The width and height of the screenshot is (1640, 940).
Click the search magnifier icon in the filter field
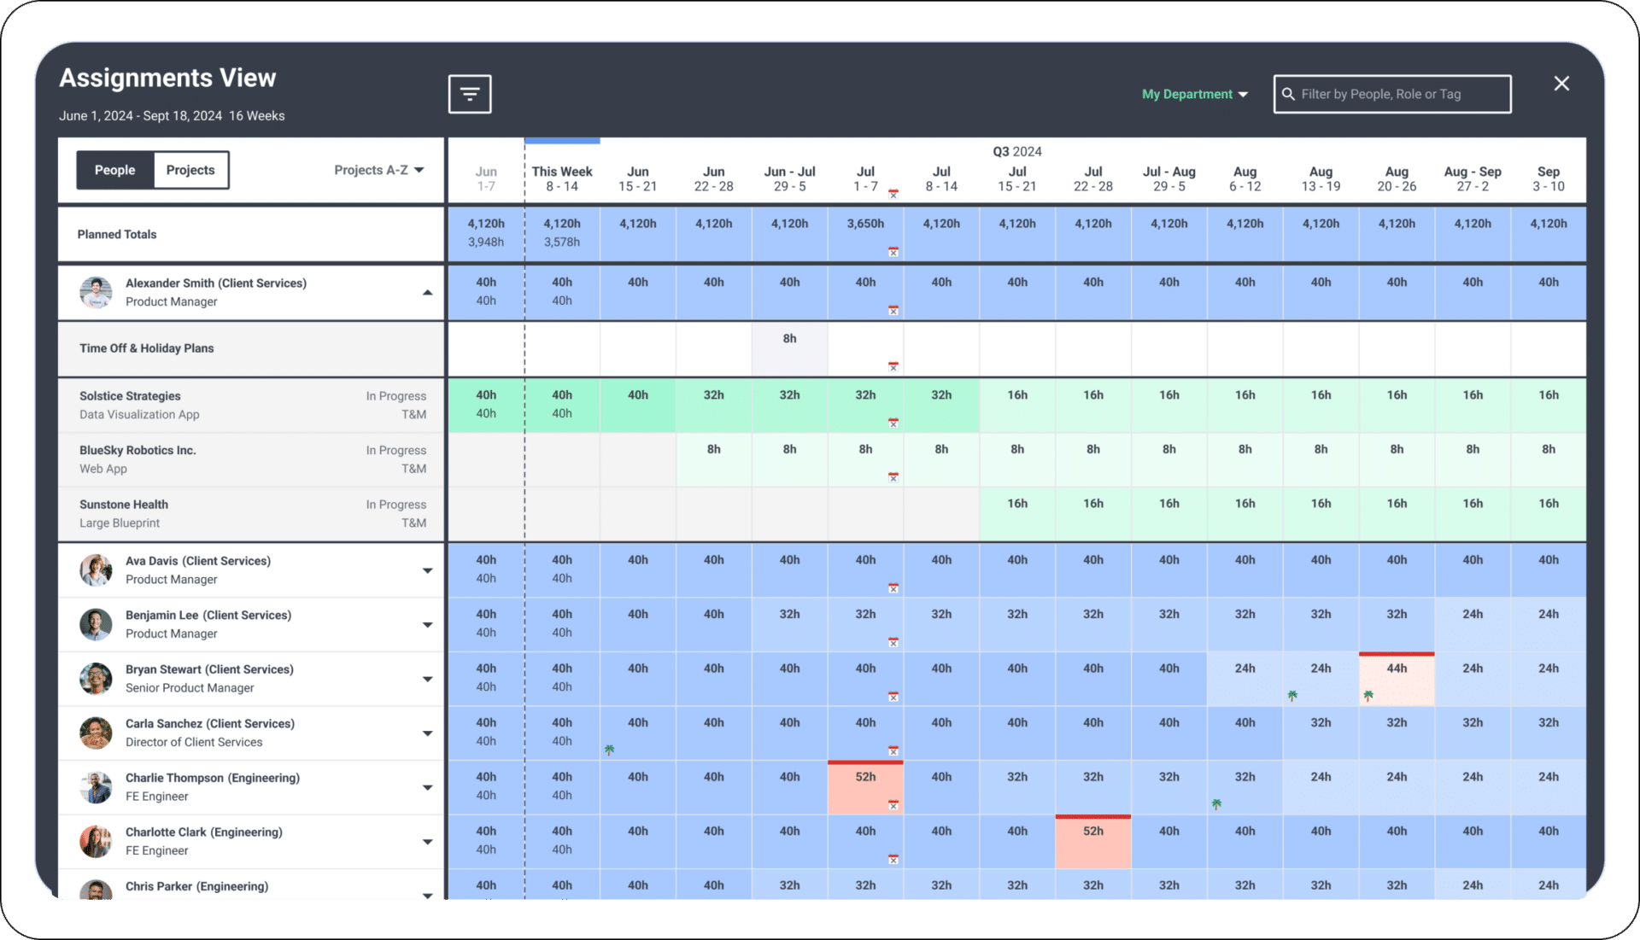[x=1288, y=94]
